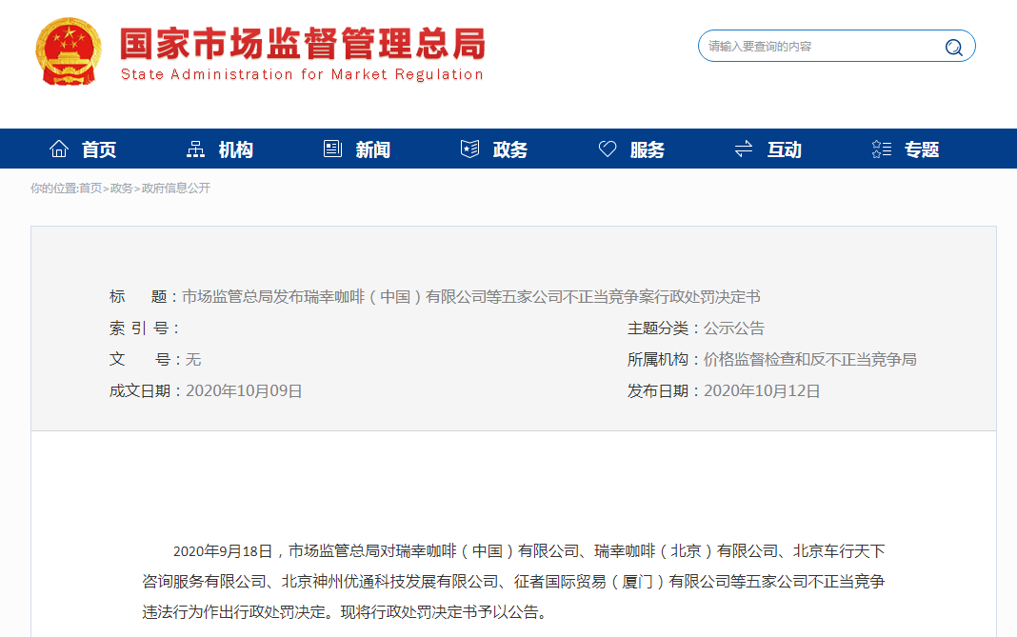Click the 专题 list icon
Viewport: 1017px width, 637px height.
pos(882,149)
